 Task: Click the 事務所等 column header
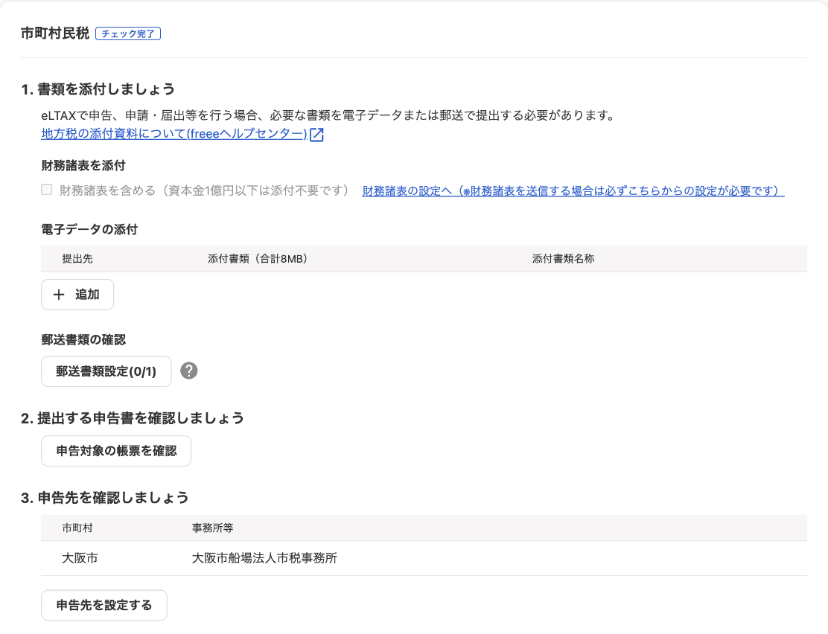212,528
